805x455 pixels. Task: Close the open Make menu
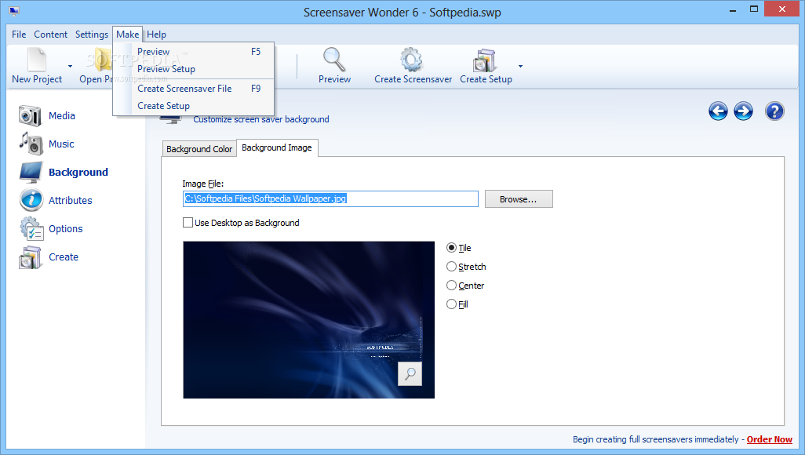[127, 35]
